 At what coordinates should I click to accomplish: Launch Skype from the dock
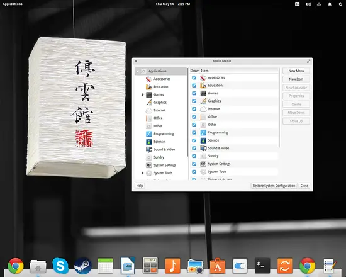tap(60, 266)
